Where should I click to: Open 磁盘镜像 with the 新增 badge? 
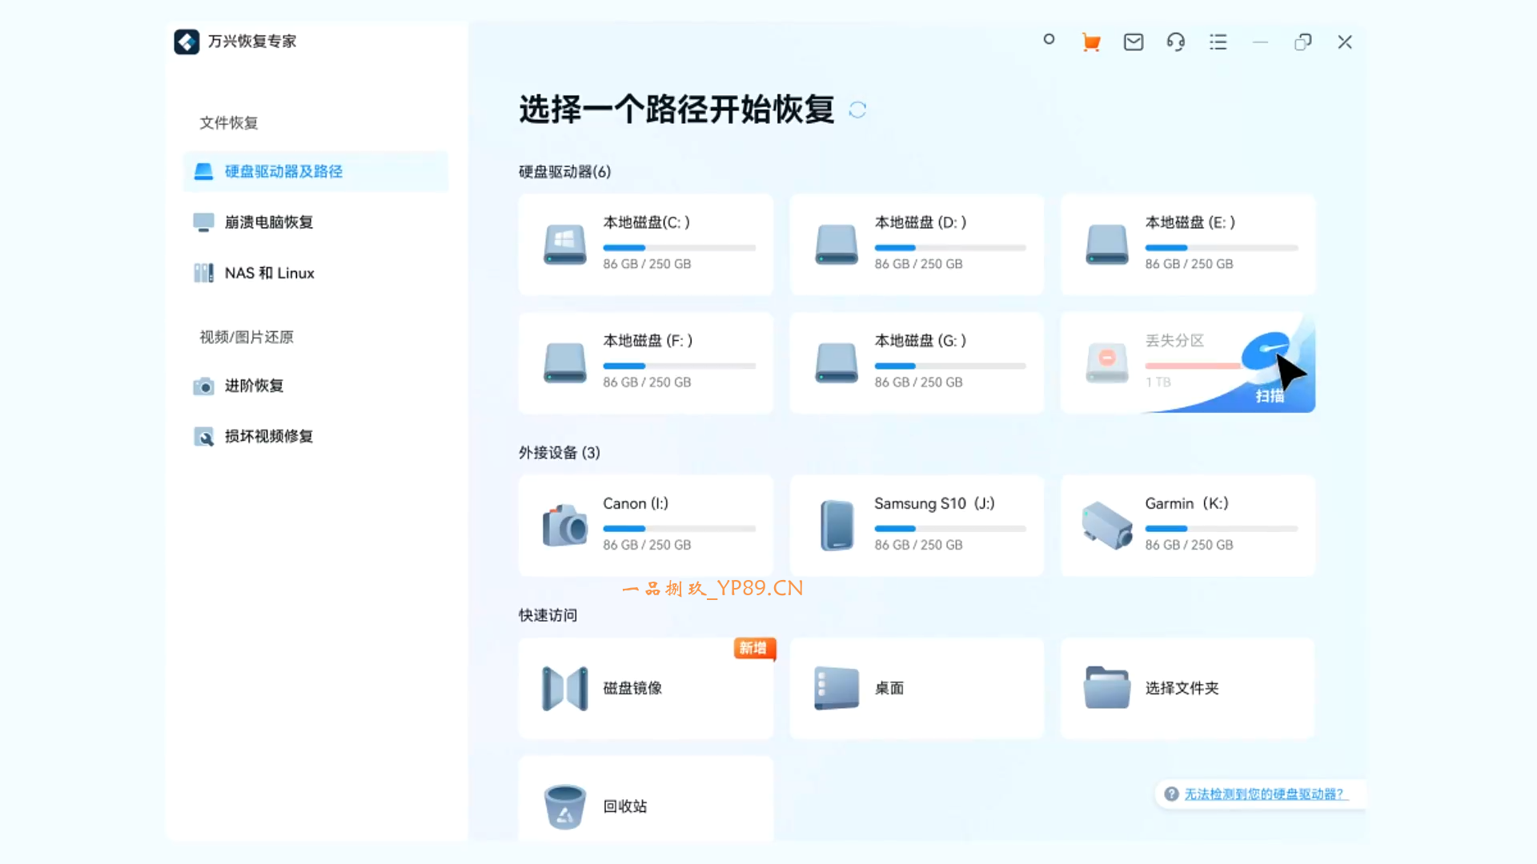645,688
